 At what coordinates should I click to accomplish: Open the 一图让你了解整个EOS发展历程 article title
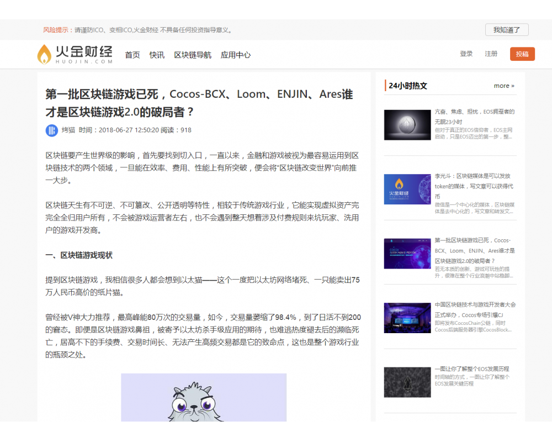(472, 369)
